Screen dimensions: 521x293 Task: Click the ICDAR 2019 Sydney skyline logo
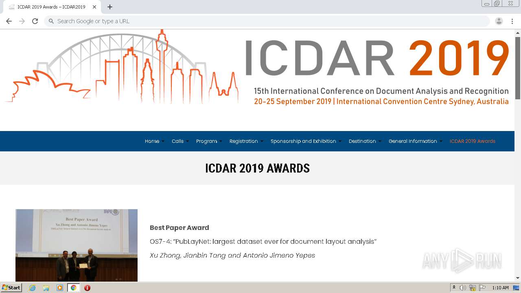point(121,67)
